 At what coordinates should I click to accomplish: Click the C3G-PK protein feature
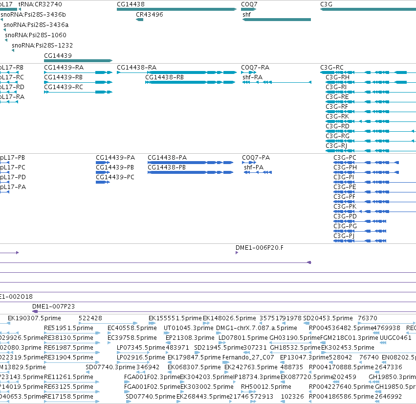(374, 212)
